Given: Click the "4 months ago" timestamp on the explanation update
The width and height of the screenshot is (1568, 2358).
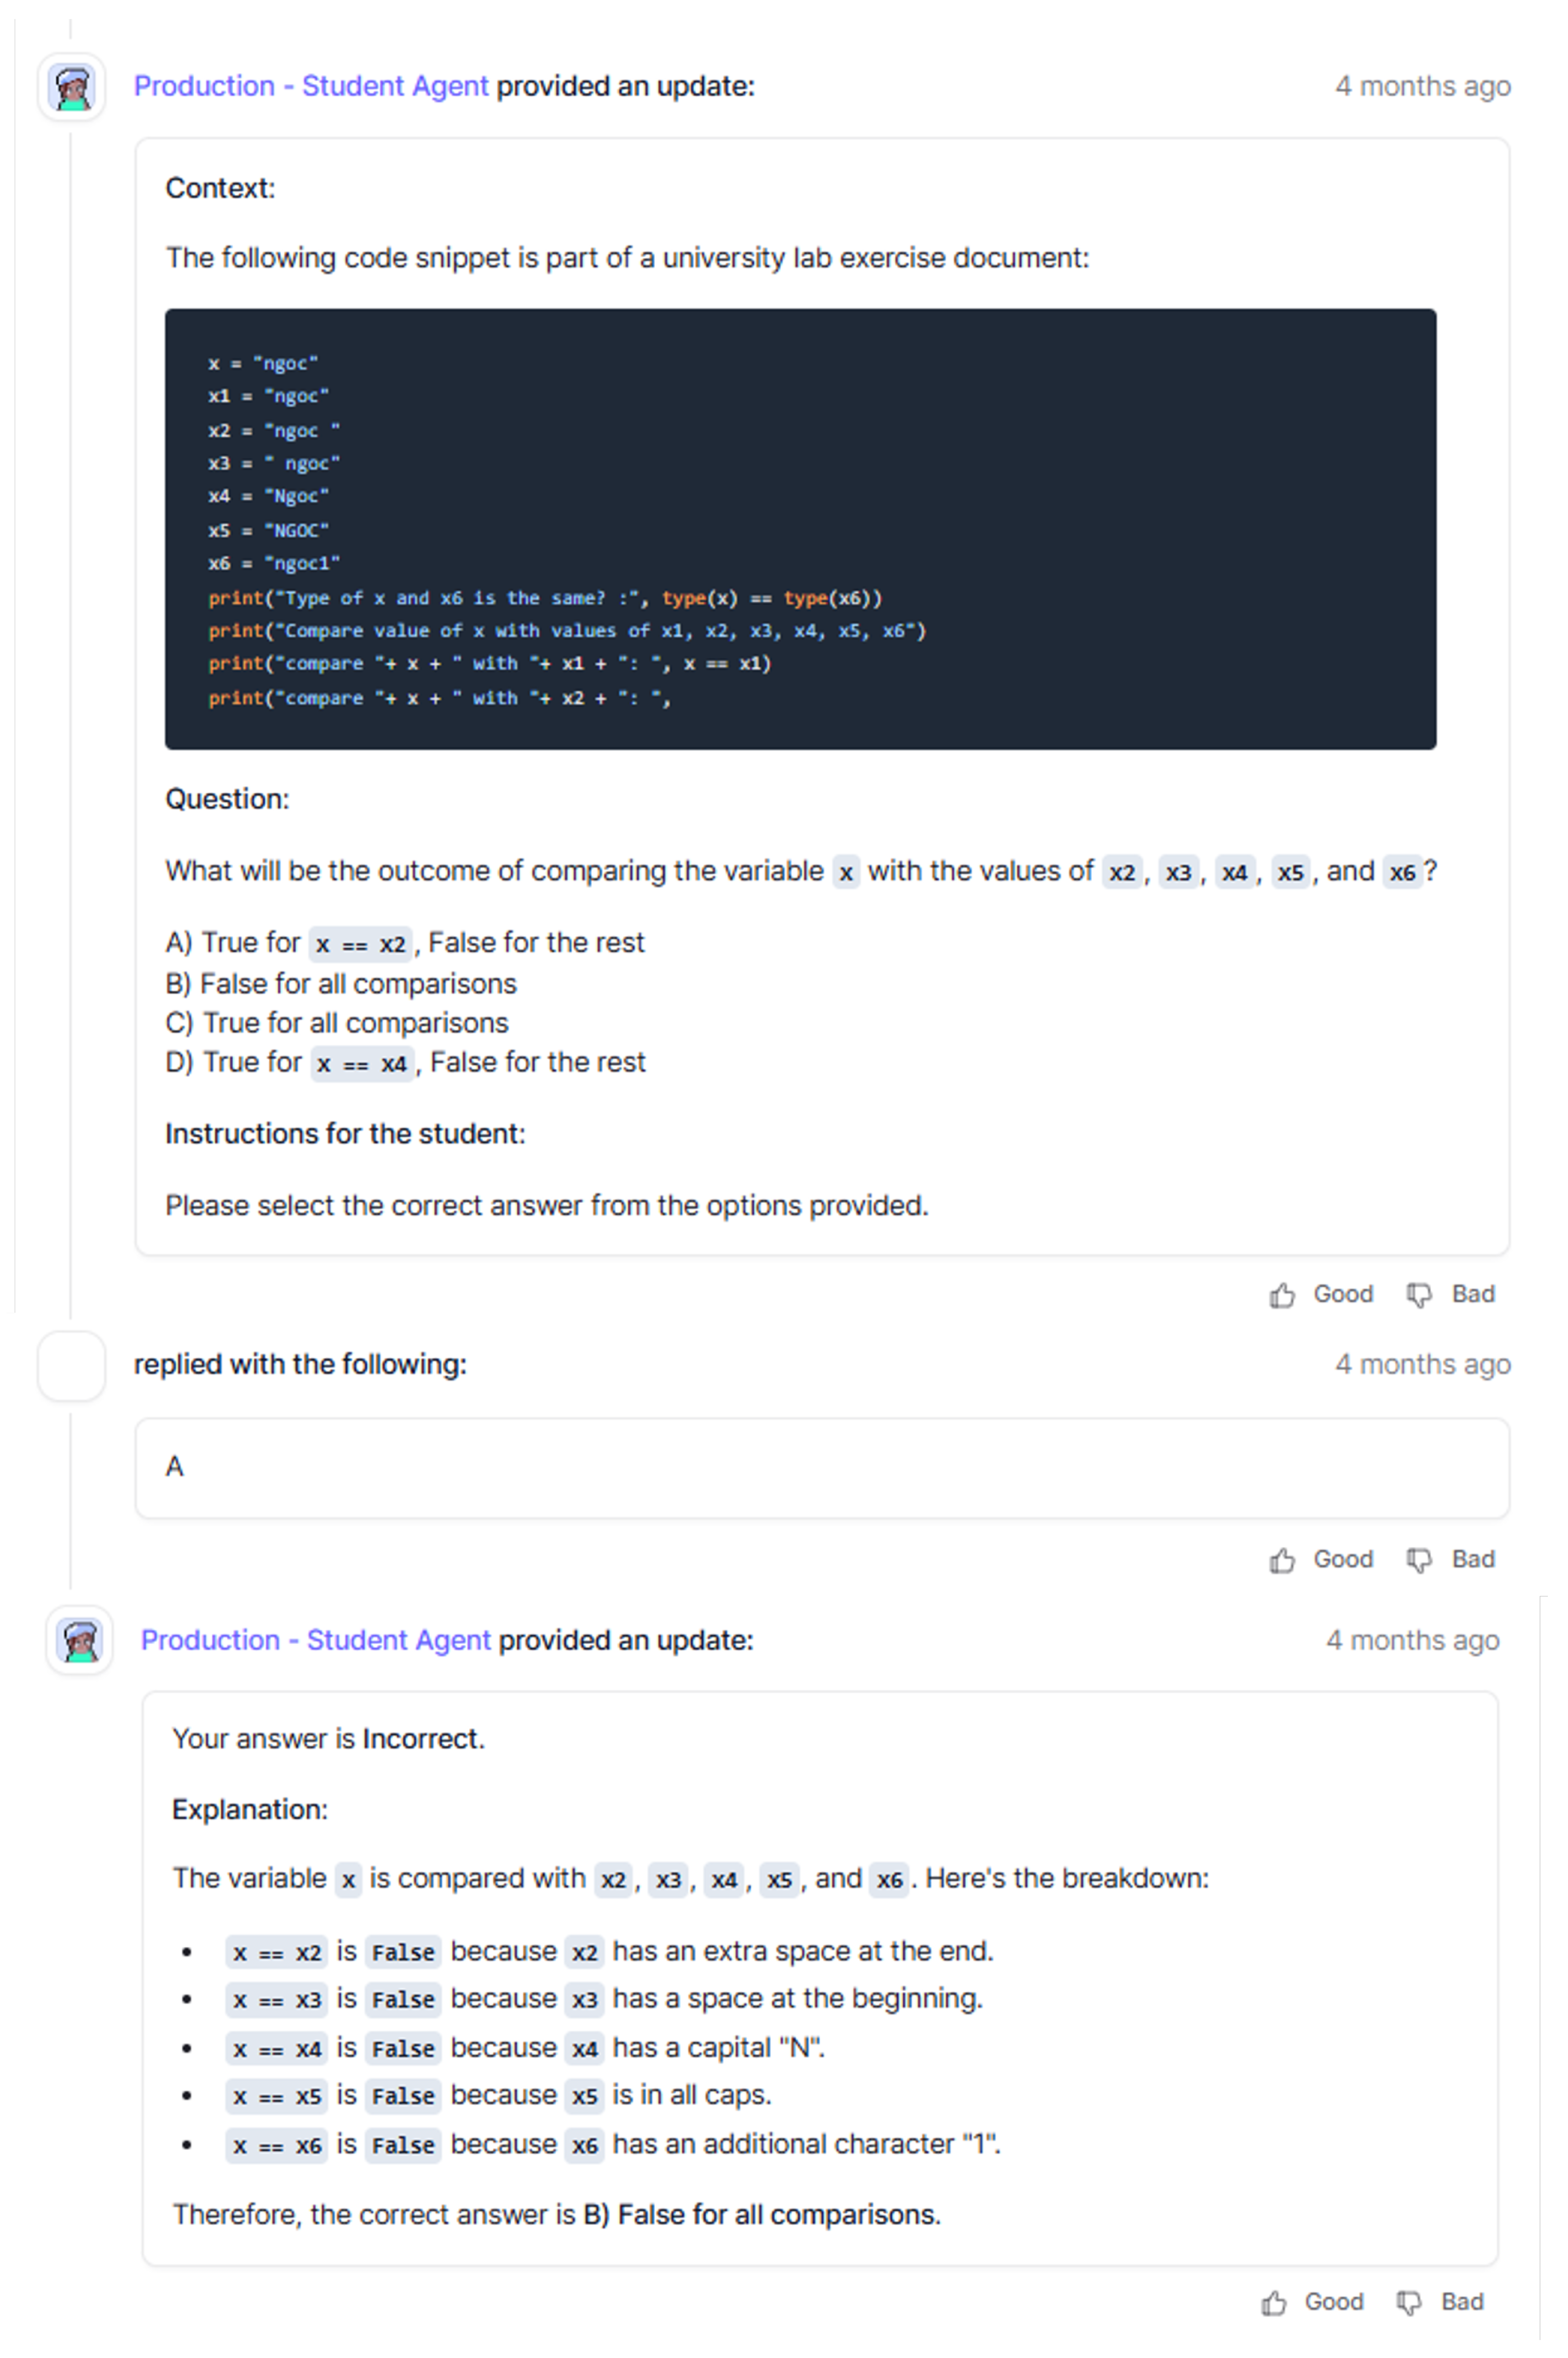Looking at the screenshot, I should point(1412,1640).
